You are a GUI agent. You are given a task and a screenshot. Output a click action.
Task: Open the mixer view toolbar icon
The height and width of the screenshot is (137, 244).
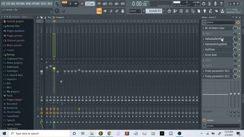coord(187,11)
